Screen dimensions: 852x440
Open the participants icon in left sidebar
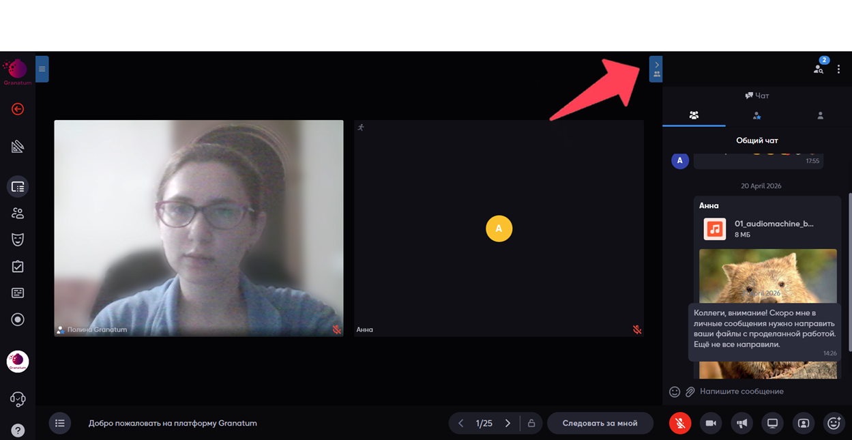tap(18, 214)
